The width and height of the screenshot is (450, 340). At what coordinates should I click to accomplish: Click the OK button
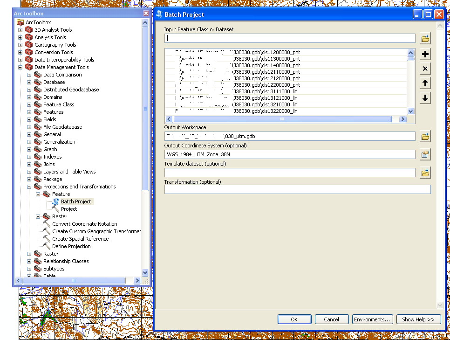(294, 319)
